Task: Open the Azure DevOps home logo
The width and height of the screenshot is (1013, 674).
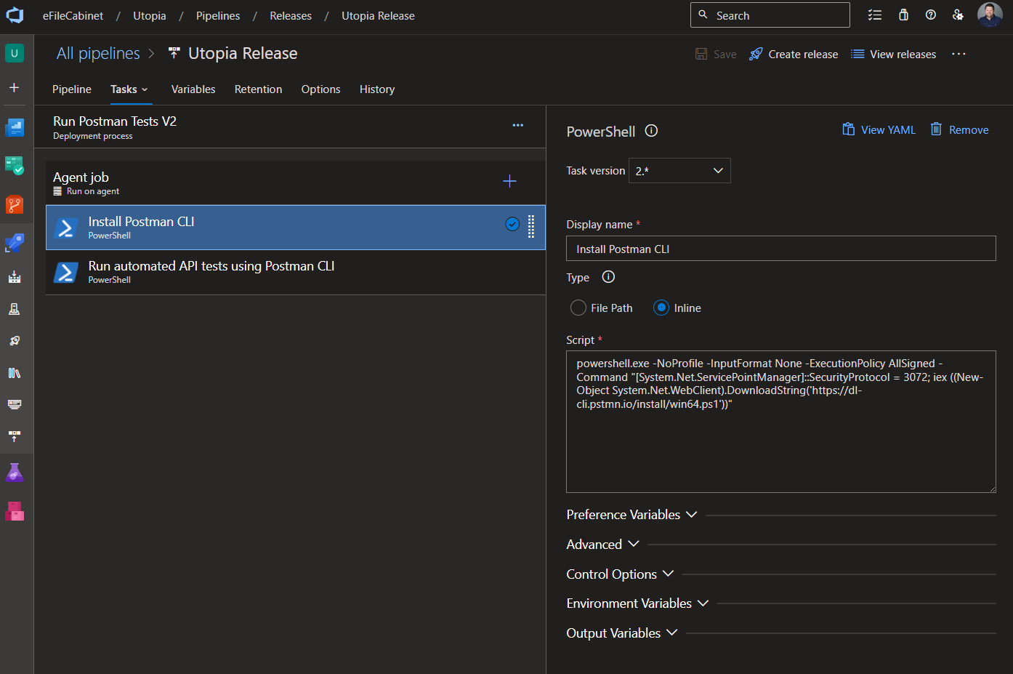Action: [15, 15]
